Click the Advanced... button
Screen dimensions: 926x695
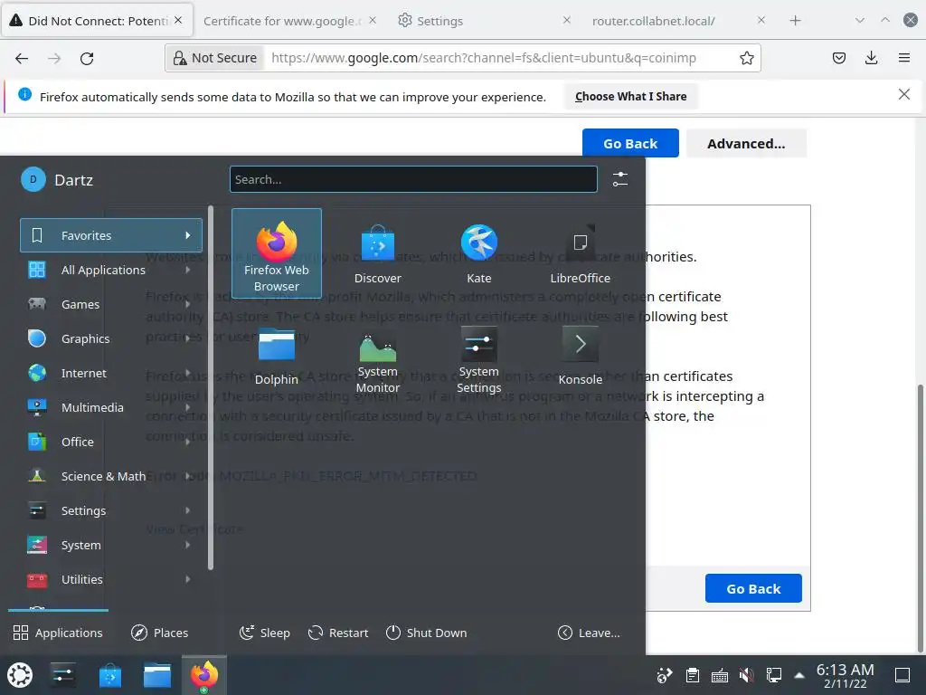746,143
